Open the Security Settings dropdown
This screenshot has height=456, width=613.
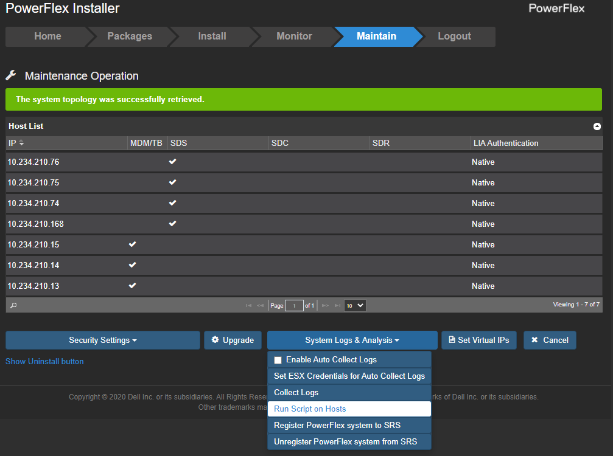(x=102, y=340)
